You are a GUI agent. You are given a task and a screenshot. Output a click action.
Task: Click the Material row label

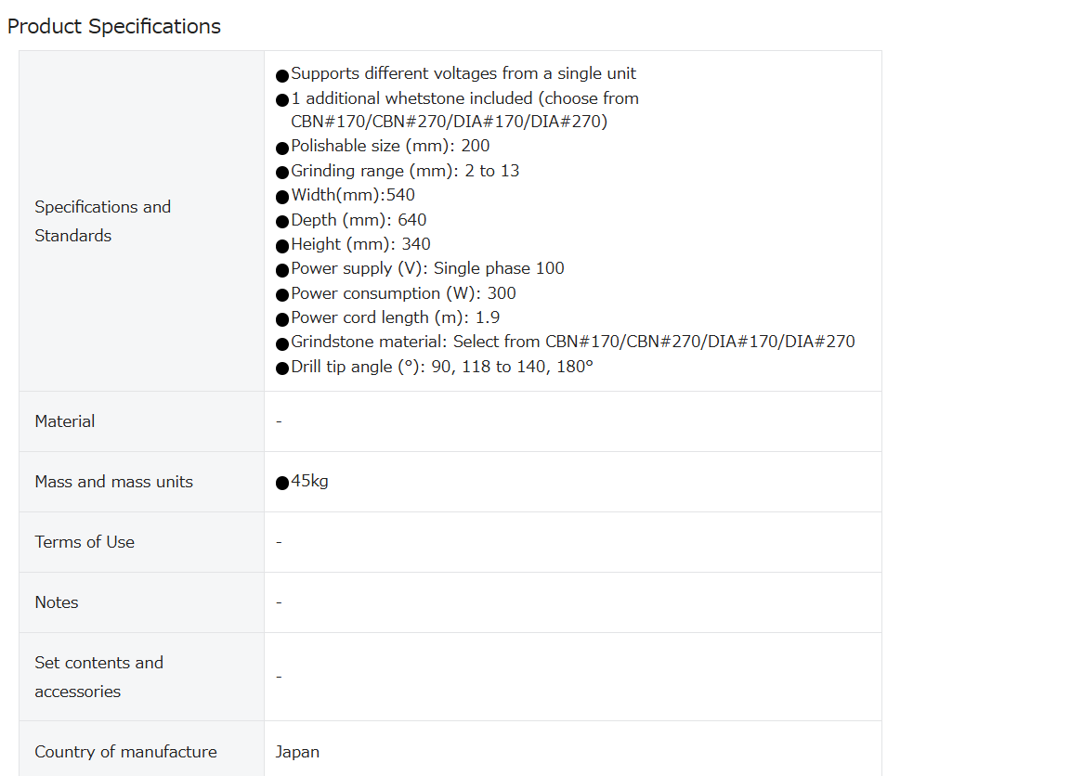click(65, 421)
